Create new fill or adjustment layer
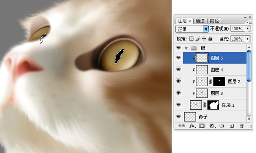Screen dimensions: 256x153 212,126
